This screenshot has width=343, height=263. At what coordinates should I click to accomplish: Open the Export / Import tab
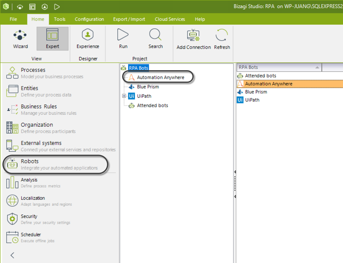coord(129,19)
